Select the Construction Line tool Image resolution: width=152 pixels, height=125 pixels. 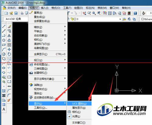point(4,31)
